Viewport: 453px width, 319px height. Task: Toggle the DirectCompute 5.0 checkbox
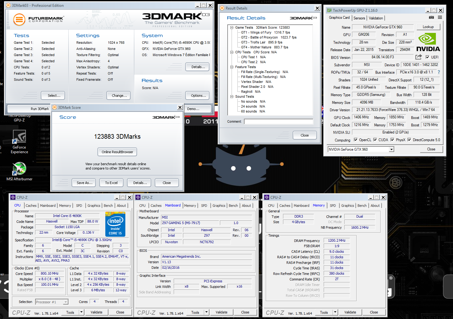[409, 140]
